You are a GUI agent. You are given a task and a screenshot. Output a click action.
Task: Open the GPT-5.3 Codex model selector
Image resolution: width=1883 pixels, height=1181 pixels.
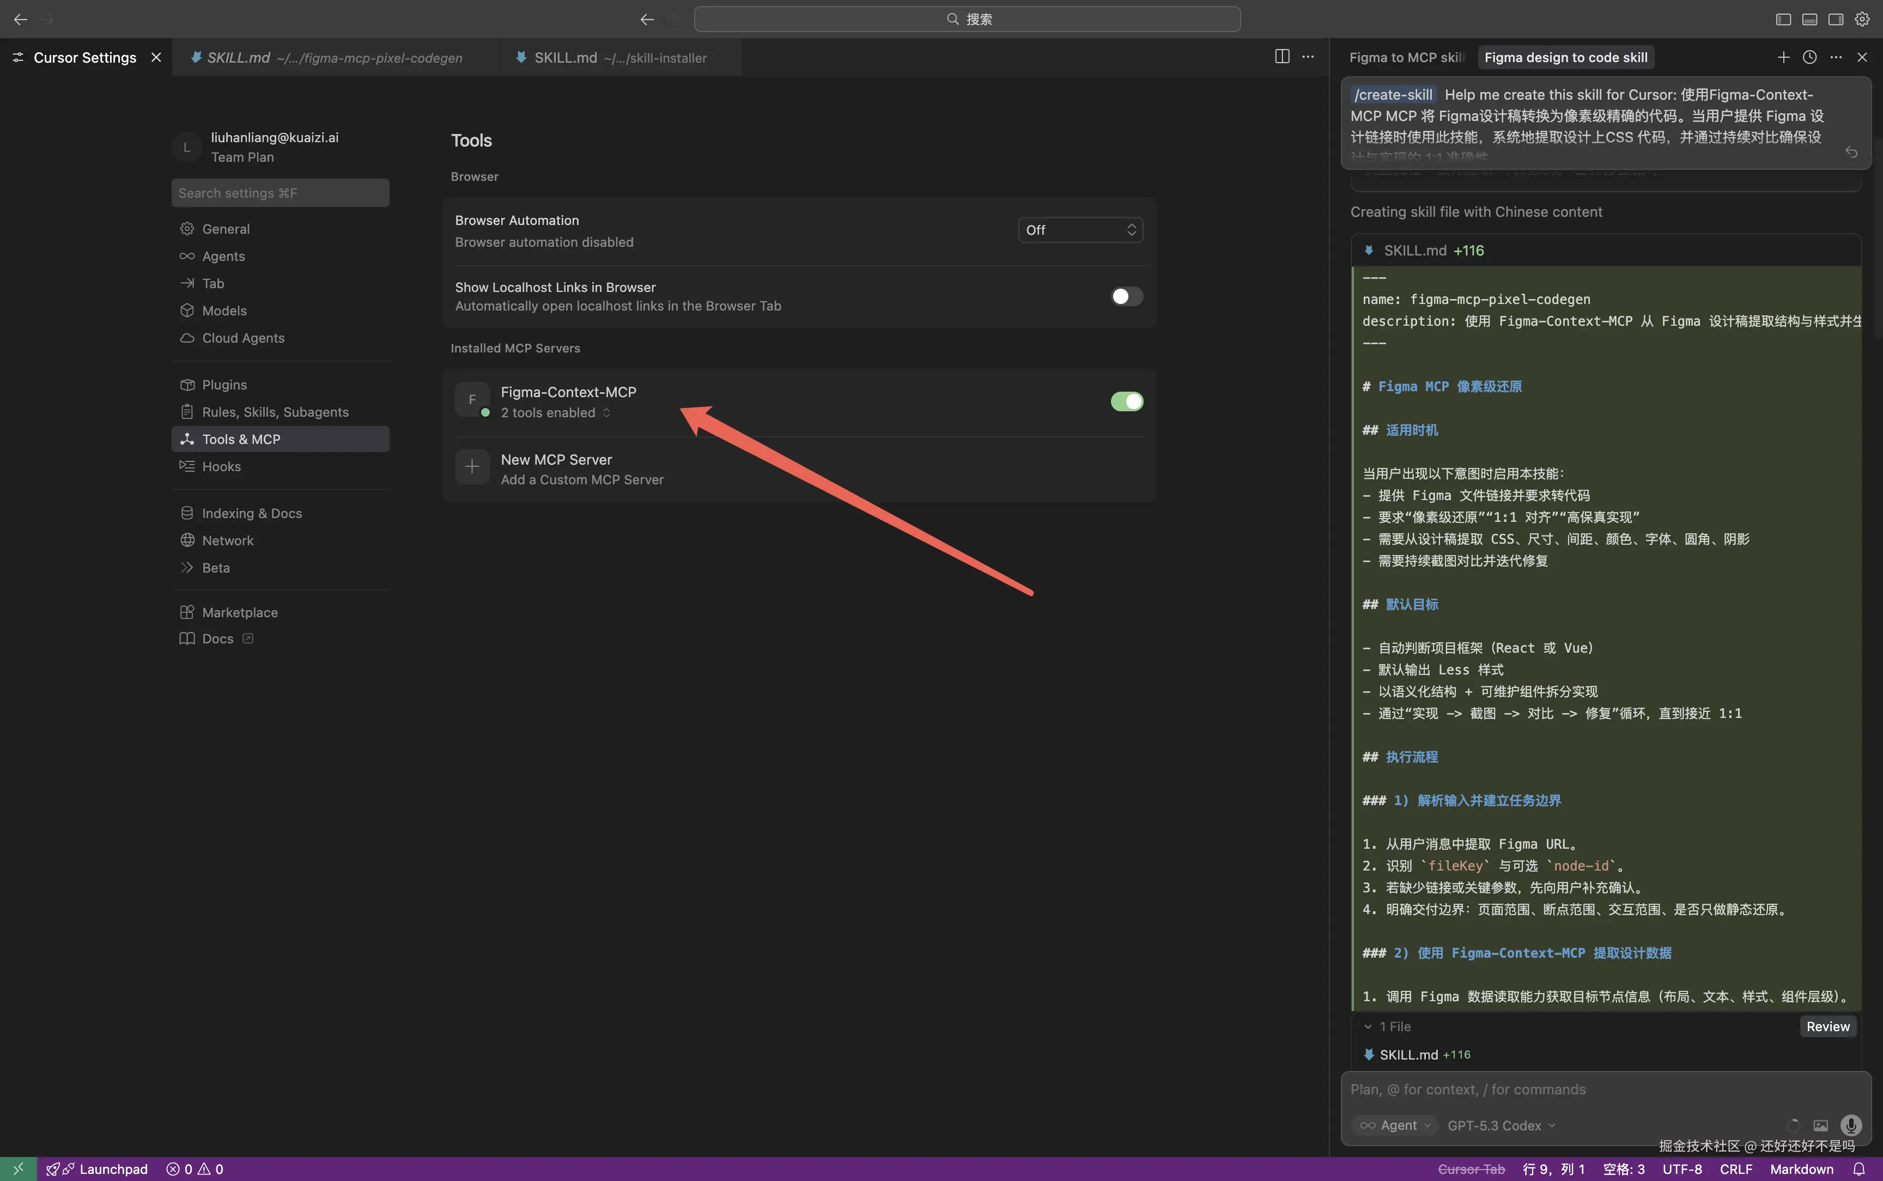click(x=1501, y=1125)
